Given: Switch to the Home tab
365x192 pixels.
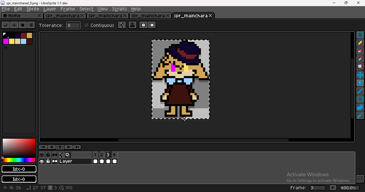Looking at the screenshot, I should pos(22,16).
